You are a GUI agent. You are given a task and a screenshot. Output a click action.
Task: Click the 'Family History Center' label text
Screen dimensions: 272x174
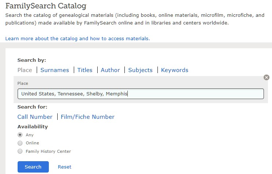point(48,151)
